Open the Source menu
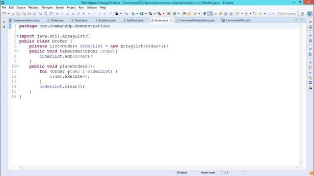This screenshot has height=176, width=314. pos(21,8)
